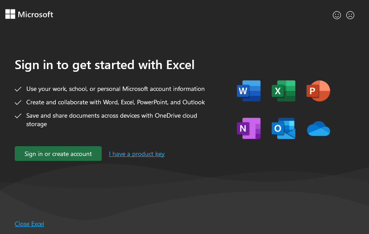This screenshot has width=369, height=234.
Task: Click checkmark beside Microsoft account information line
Action: pos(18,89)
